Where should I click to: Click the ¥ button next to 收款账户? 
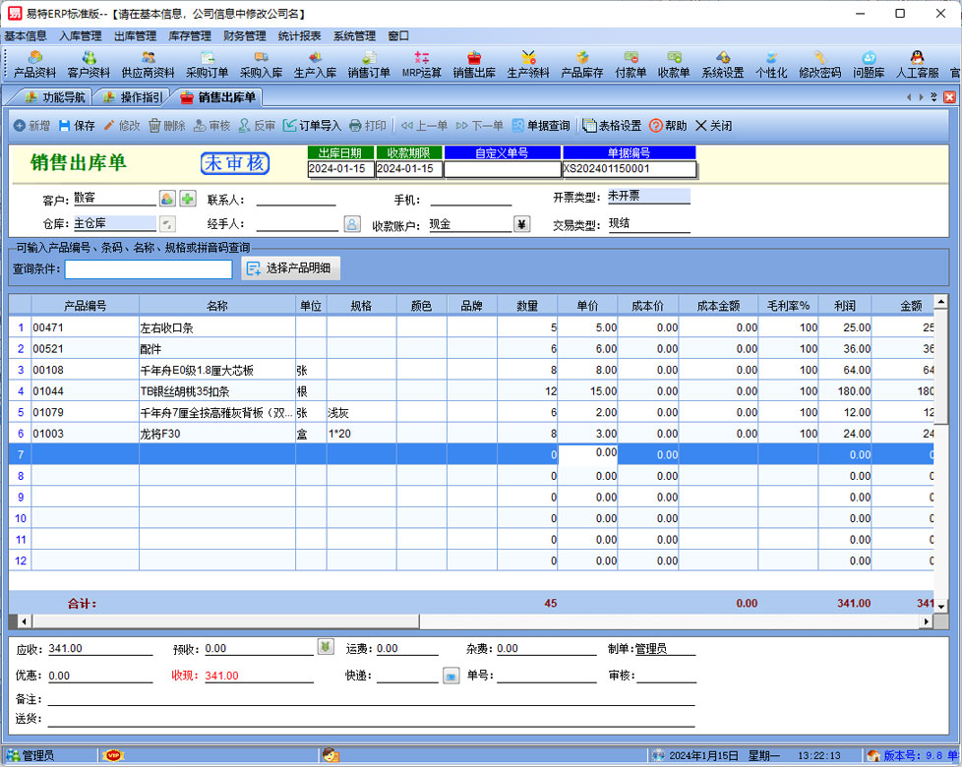(521, 224)
